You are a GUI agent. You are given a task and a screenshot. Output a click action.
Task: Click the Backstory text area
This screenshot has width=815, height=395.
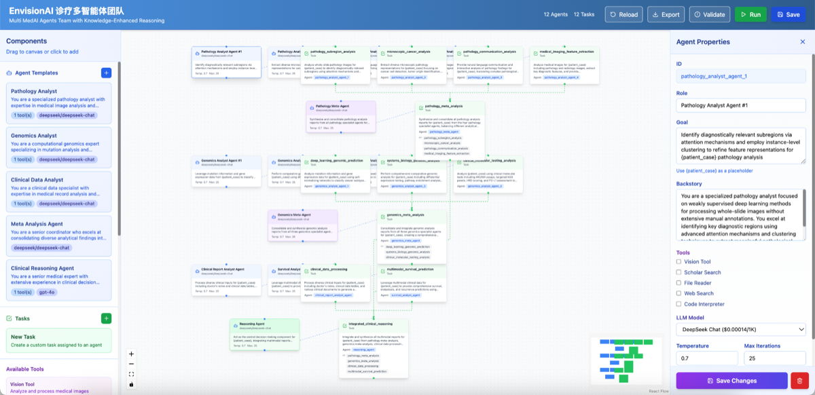(741, 214)
